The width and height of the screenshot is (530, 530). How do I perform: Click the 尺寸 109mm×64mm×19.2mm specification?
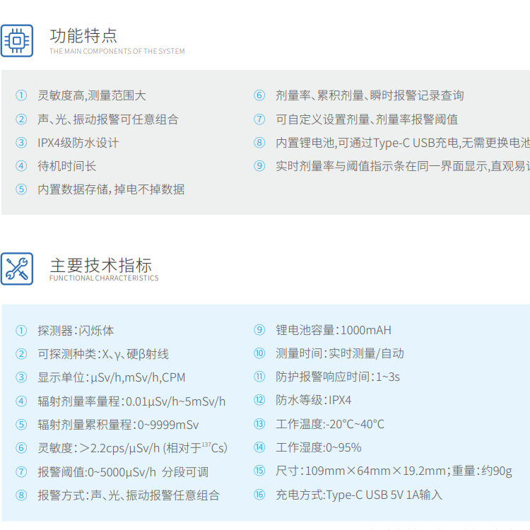360,471
